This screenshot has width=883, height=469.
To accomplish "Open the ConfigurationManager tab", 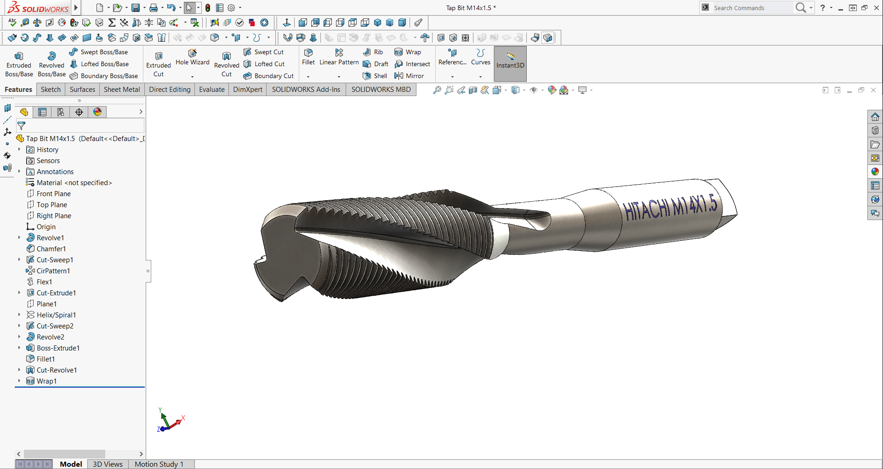I will click(x=61, y=112).
